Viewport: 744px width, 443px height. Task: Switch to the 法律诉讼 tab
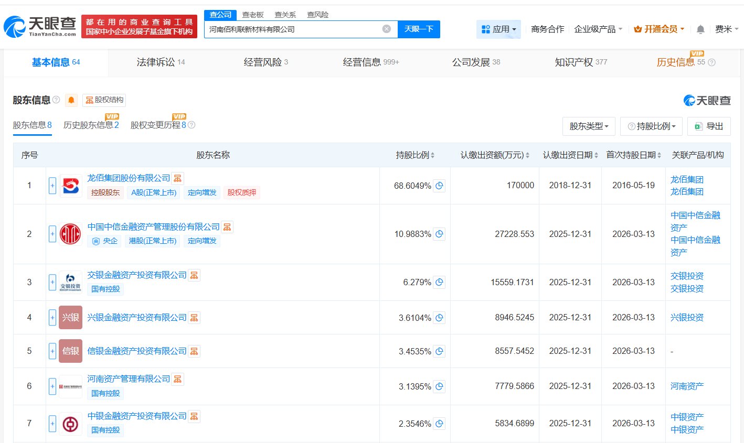coord(161,62)
